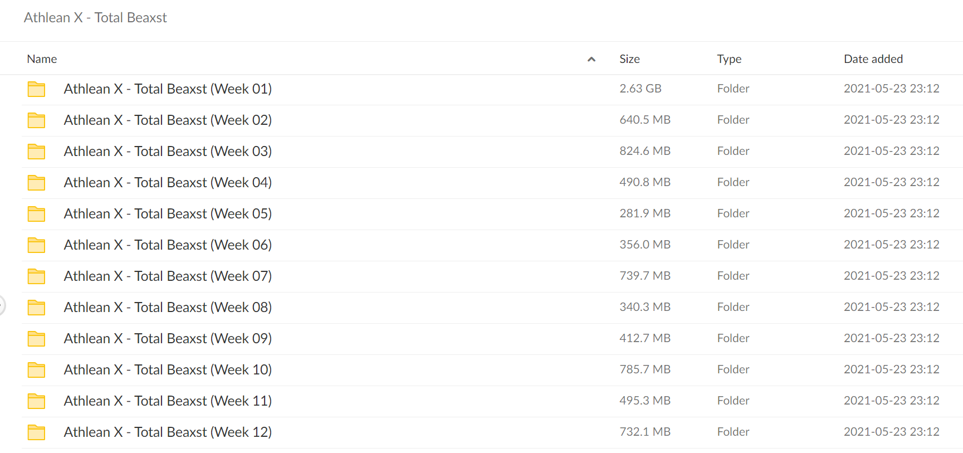963x453 pixels.
Task: Open Athlean X - Total Beaxst (Week 02)
Action: (168, 120)
